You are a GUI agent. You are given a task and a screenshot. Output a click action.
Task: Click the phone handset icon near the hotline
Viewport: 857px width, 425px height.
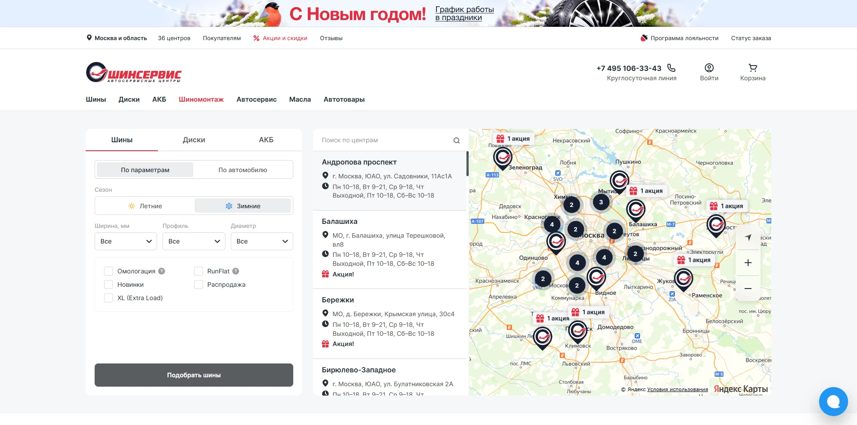(x=671, y=68)
